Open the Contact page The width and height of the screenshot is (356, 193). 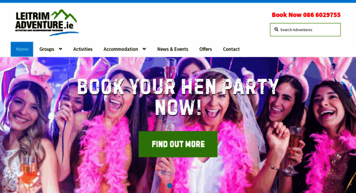pyautogui.click(x=231, y=49)
